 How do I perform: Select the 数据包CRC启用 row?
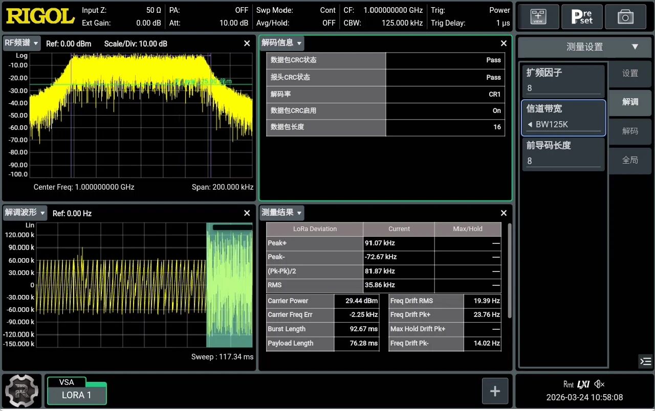[x=386, y=110]
